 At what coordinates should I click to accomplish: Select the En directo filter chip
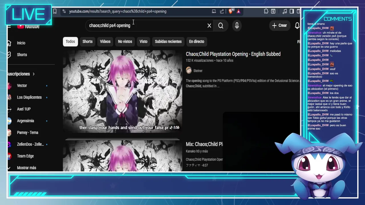coord(196,42)
